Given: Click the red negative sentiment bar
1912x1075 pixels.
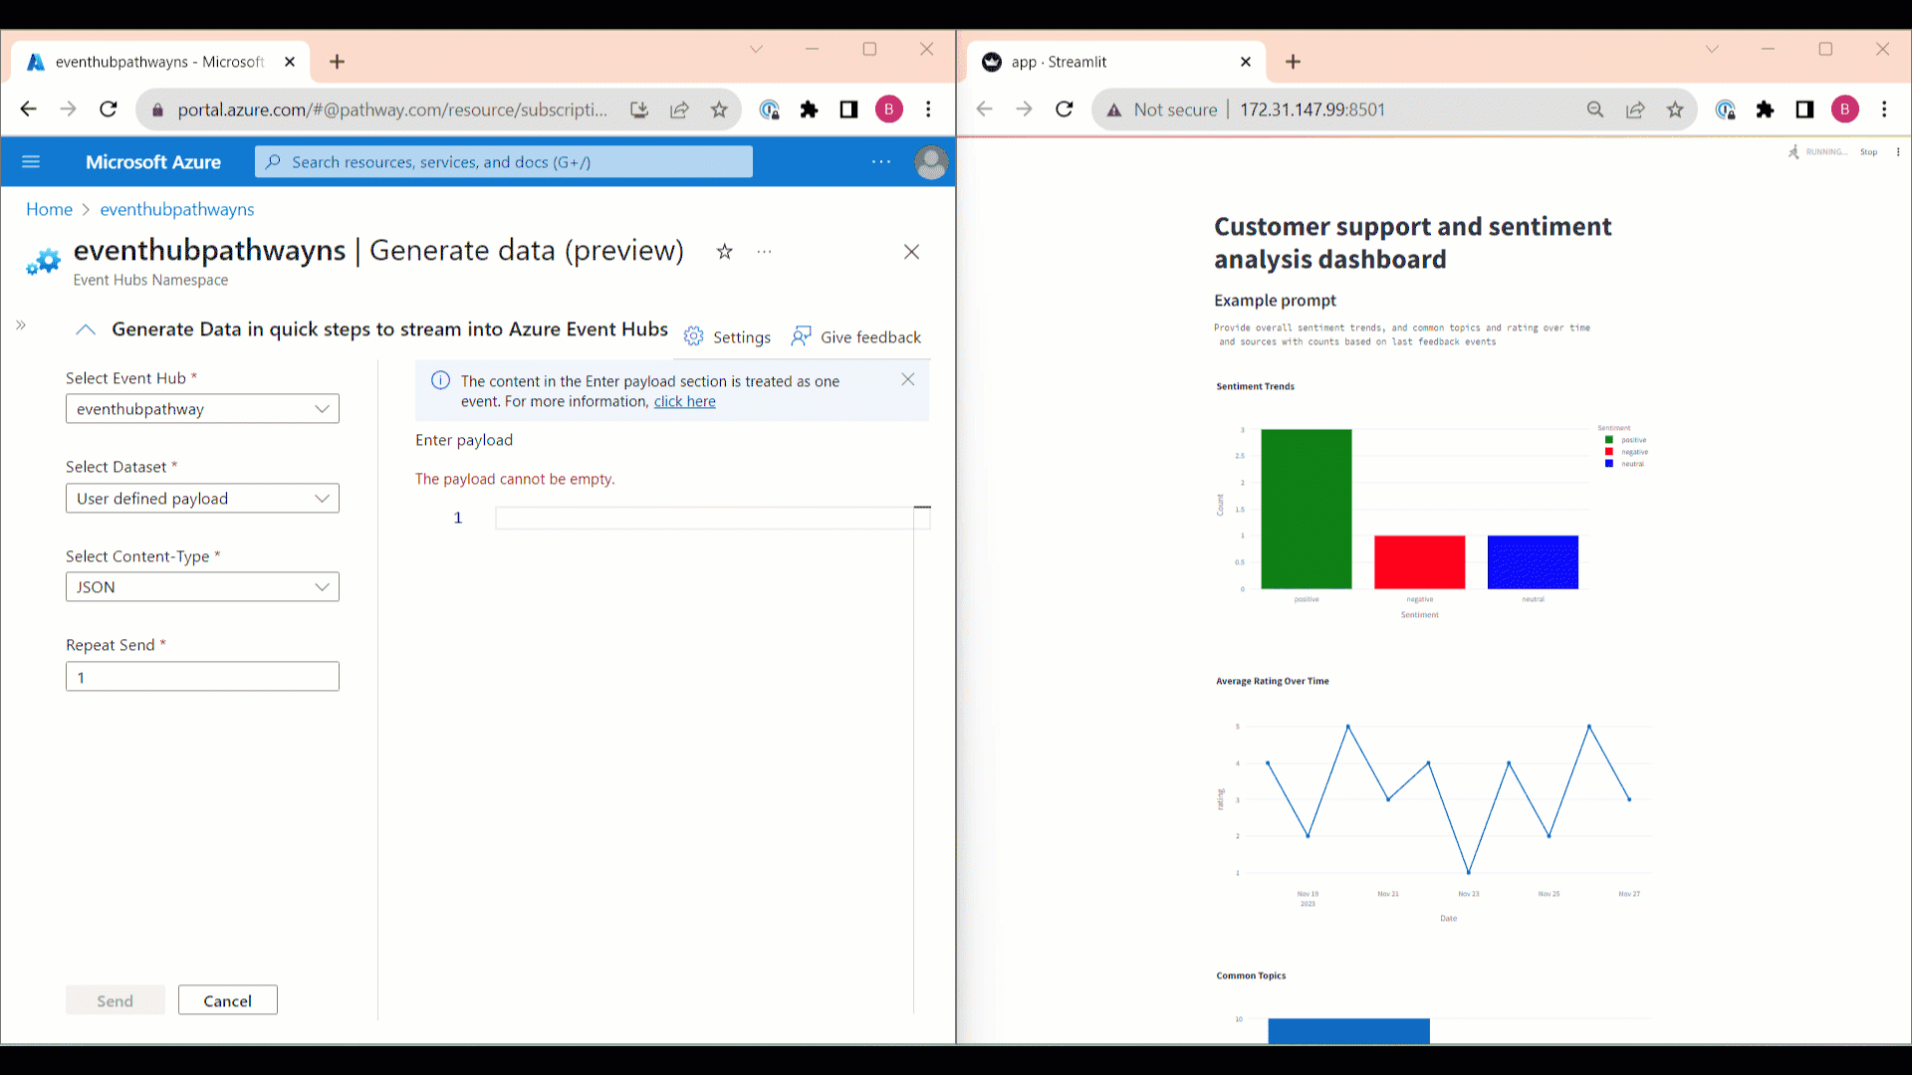Looking at the screenshot, I should pyautogui.click(x=1420, y=562).
